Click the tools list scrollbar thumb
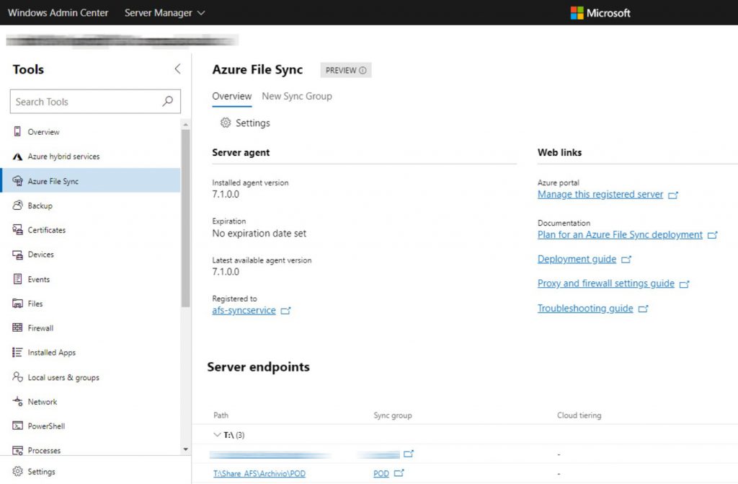 185,218
